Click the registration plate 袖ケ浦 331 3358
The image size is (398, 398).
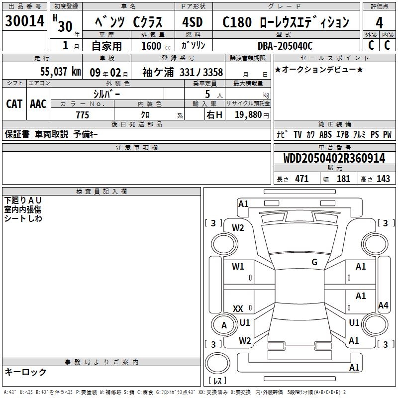point(183,73)
